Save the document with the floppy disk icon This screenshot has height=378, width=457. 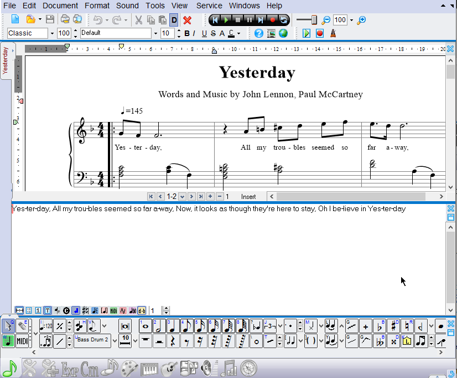coord(50,20)
